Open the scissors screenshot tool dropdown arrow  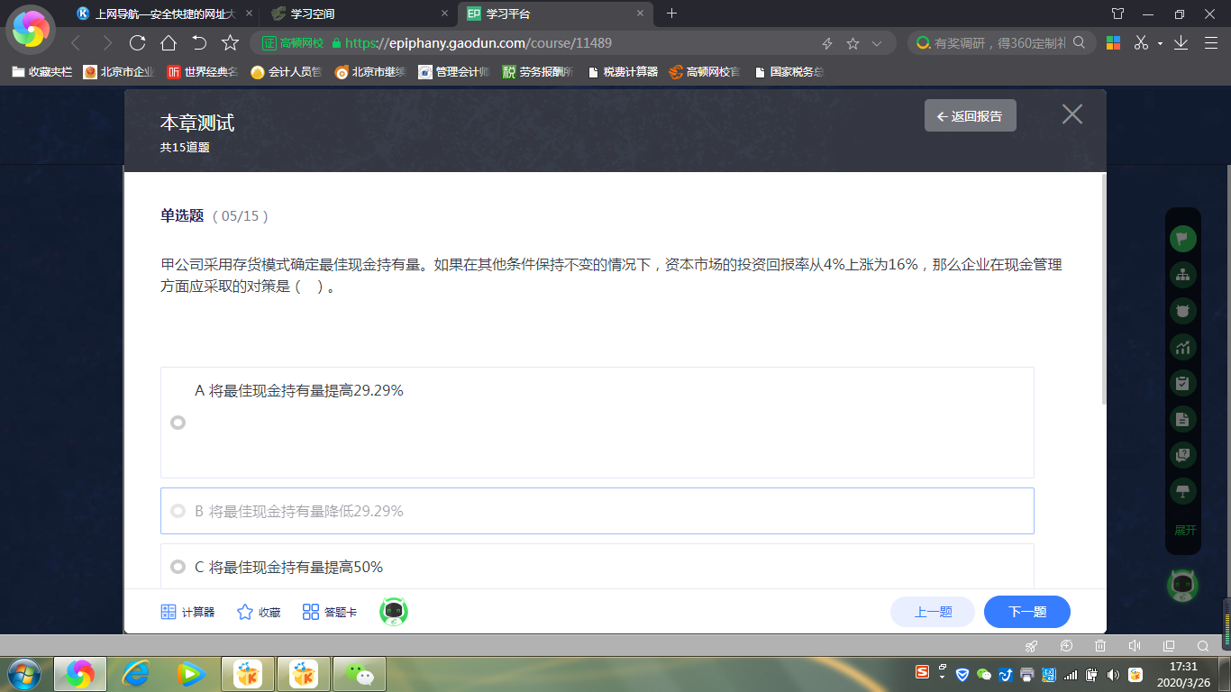click(x=1160, y=43)
